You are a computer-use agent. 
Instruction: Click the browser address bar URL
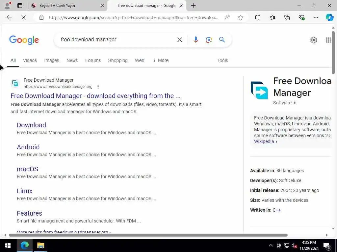pos(134,17)
